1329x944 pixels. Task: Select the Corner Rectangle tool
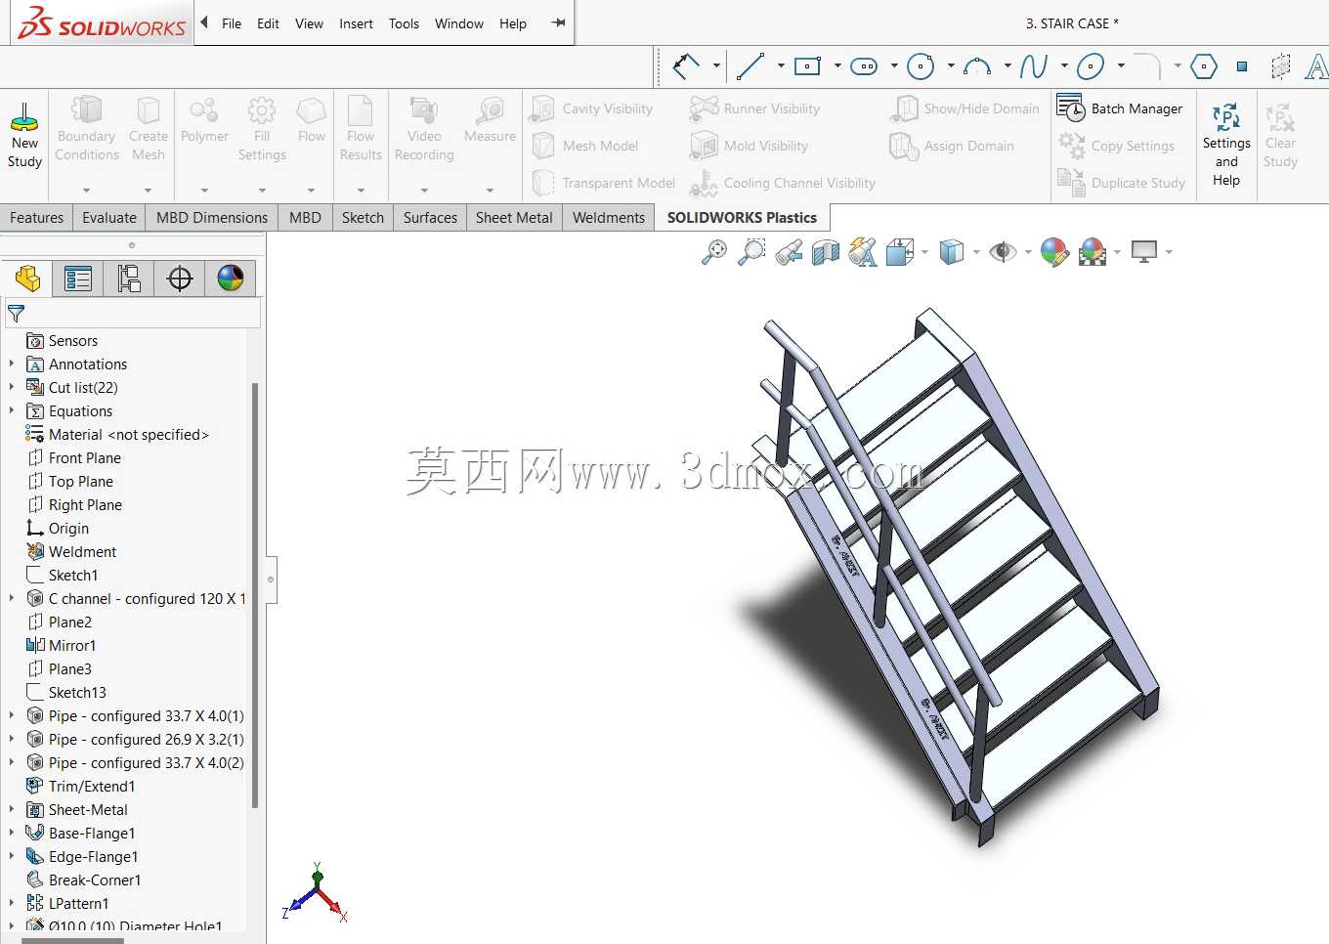tap(807, 66)
